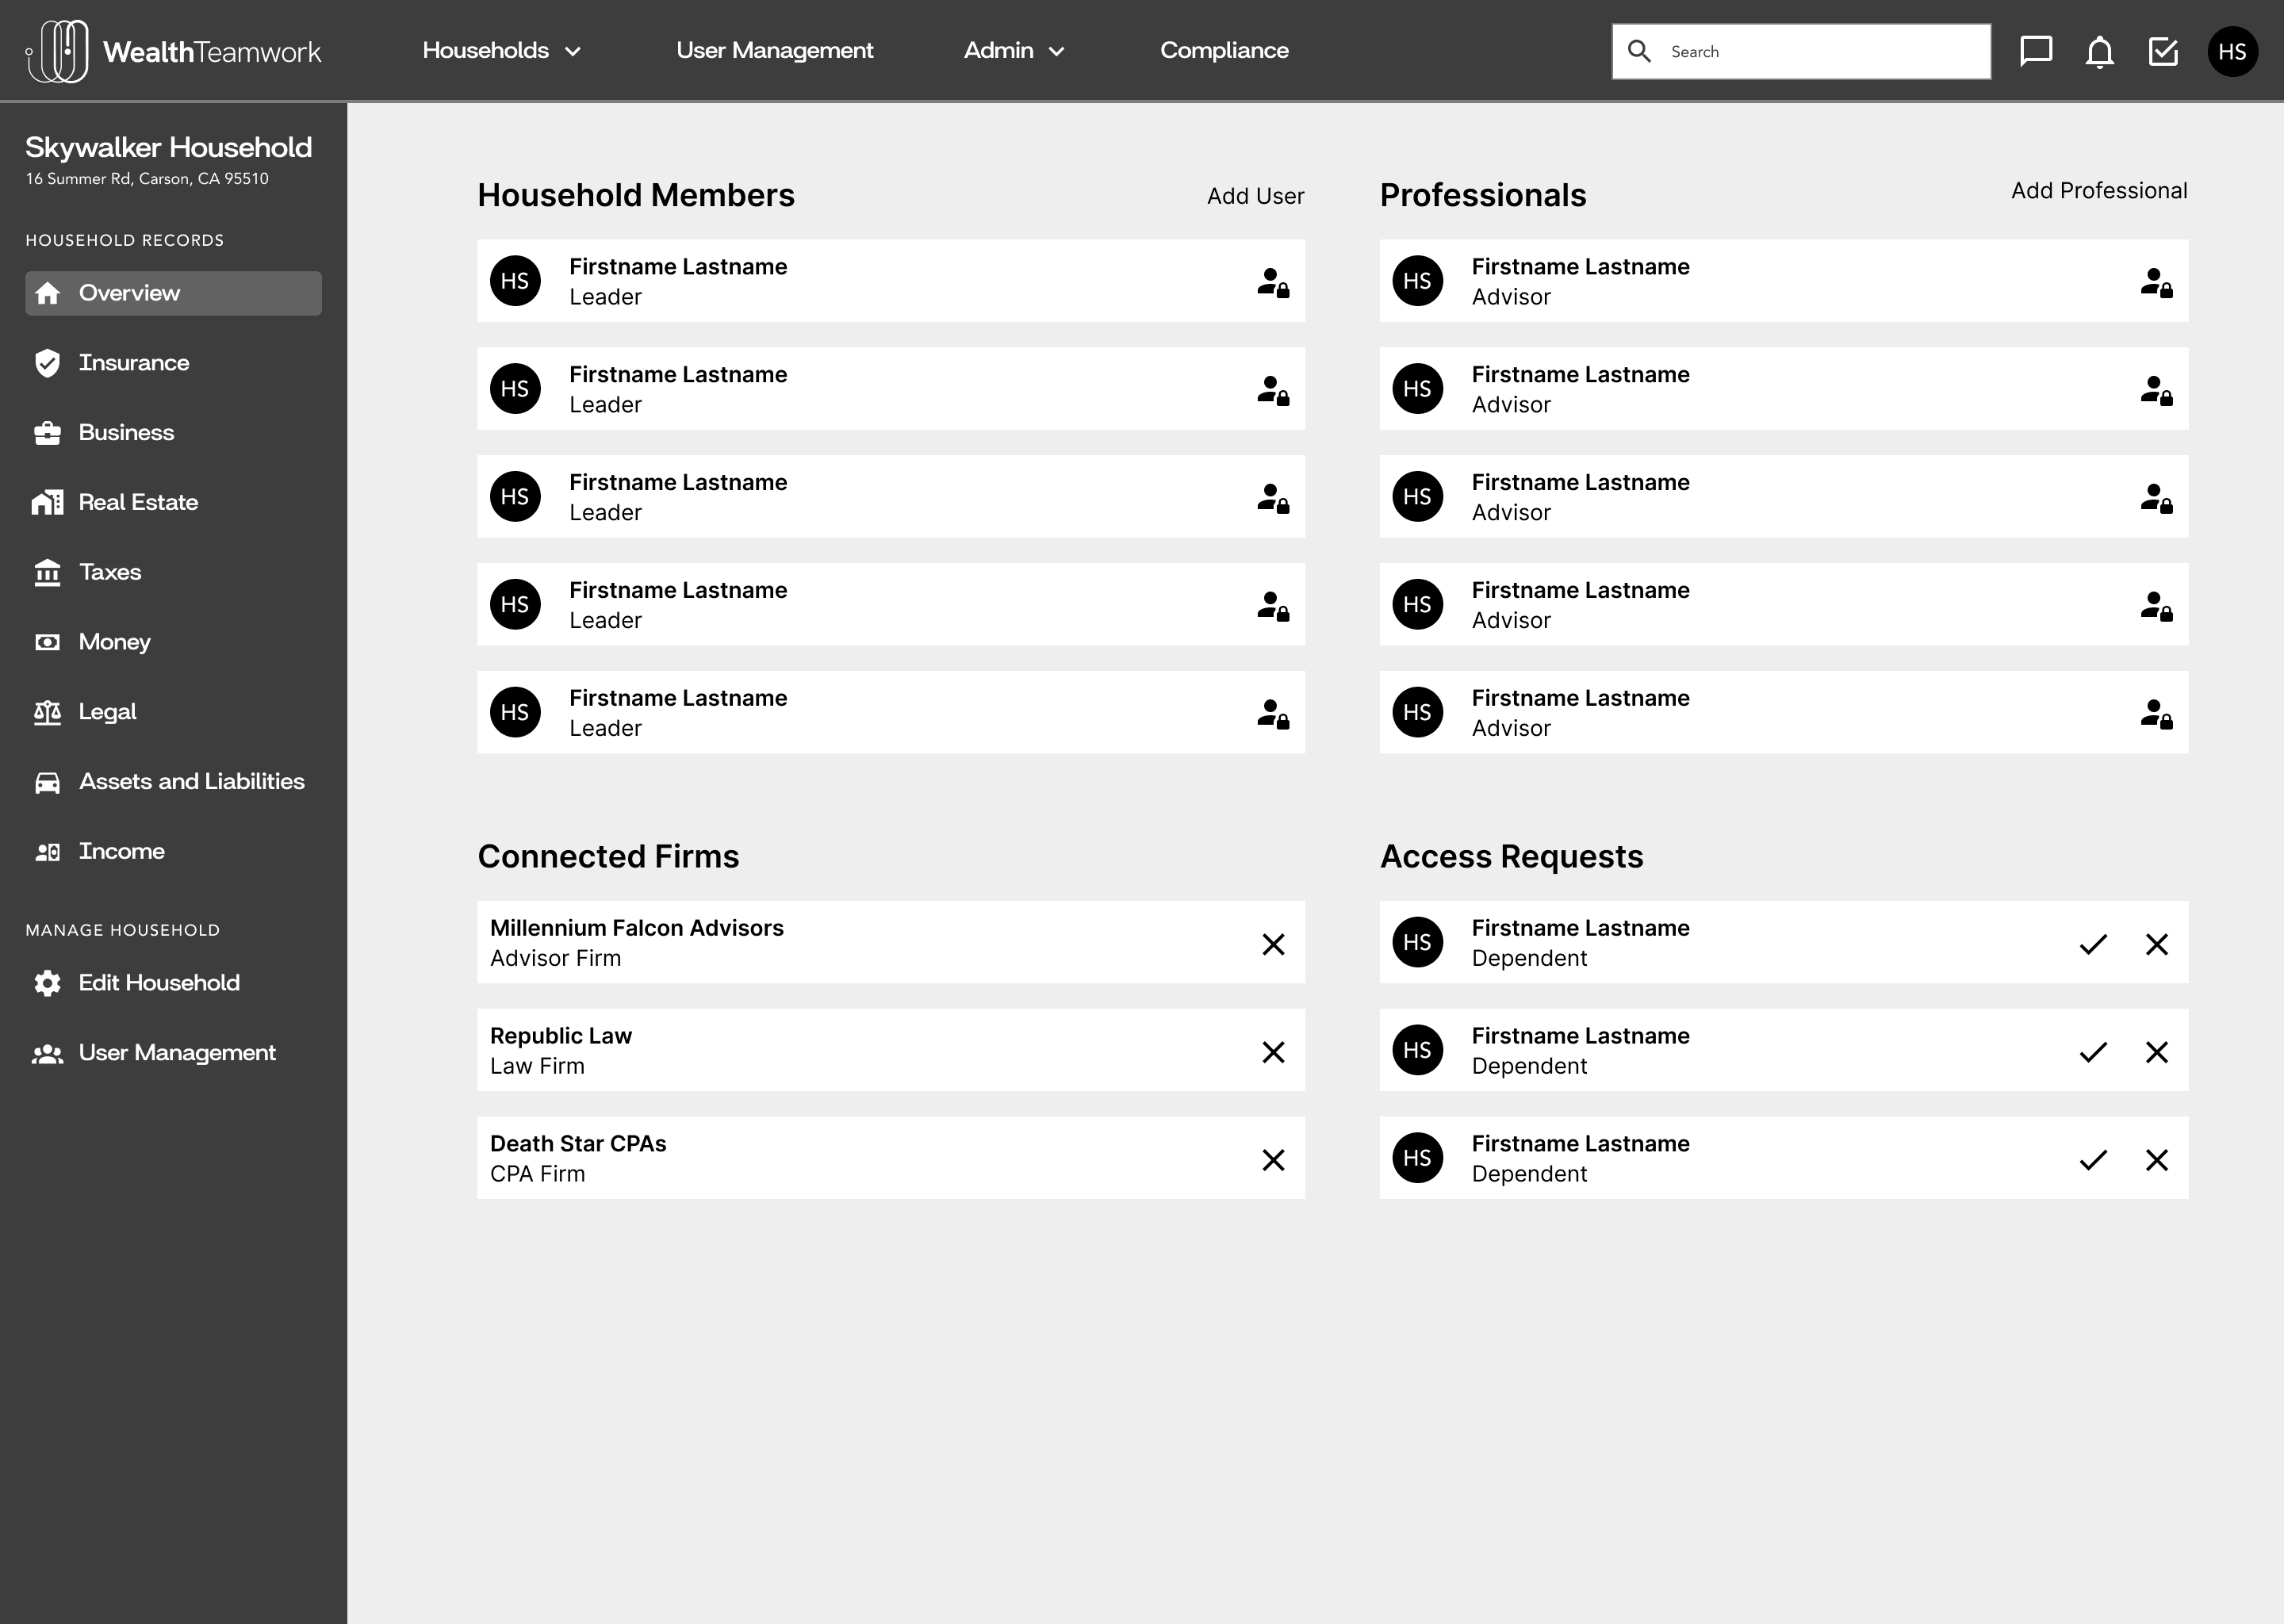Click the Household Members heading
The width and height of the screenshot is (2284, 1624).
click(636, 195)
